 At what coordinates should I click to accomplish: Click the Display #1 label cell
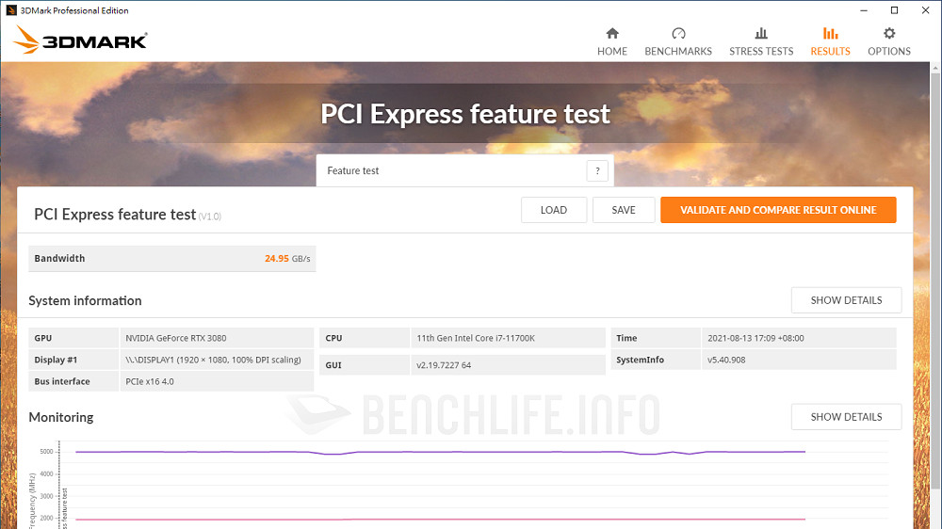click(x=73, y=360)
